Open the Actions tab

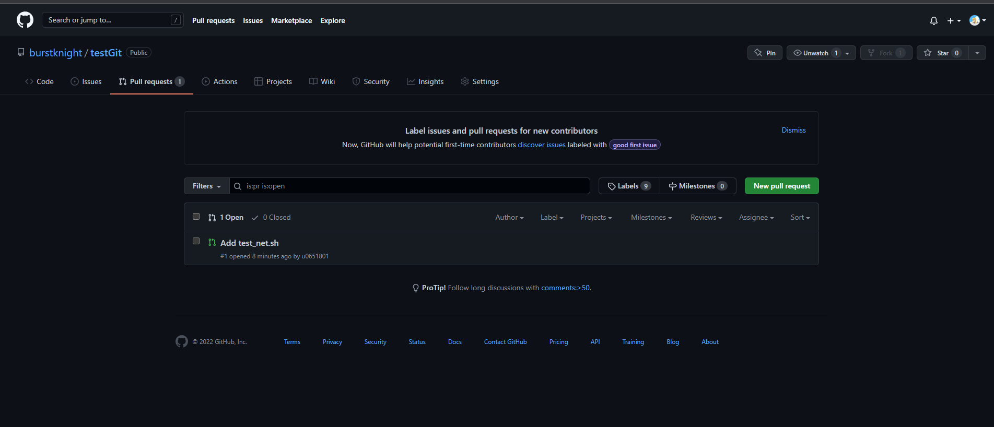pos(219,81)
